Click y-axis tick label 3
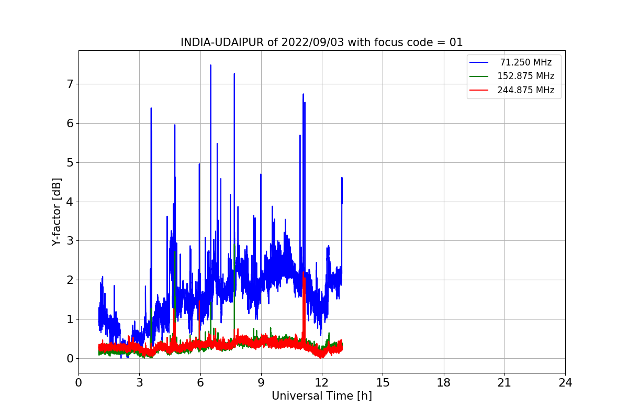The width and height of the screenshot is (628, 419). [x=70, y=241]
